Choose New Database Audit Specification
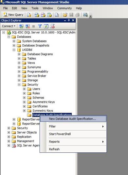The image size is (128, 175). (x=73, y=119)
